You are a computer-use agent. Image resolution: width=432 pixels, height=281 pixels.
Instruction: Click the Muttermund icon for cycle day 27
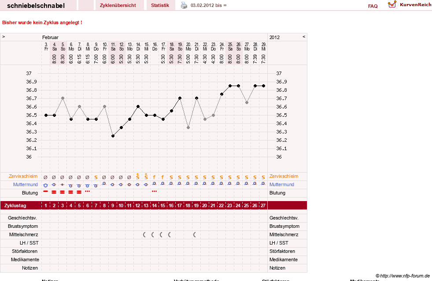click(x=263, y=184)
